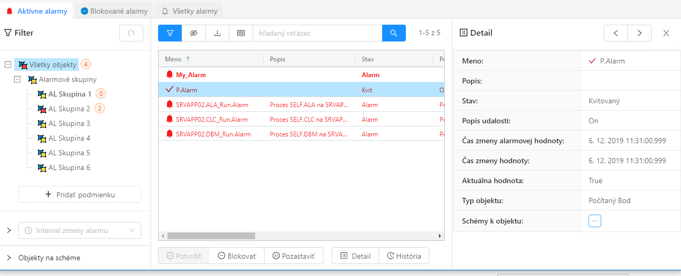Image resolution: width=681 pixels, height=276 pixels.
Task: Go to previous alarm detail arrow
Action: point(616,33)
